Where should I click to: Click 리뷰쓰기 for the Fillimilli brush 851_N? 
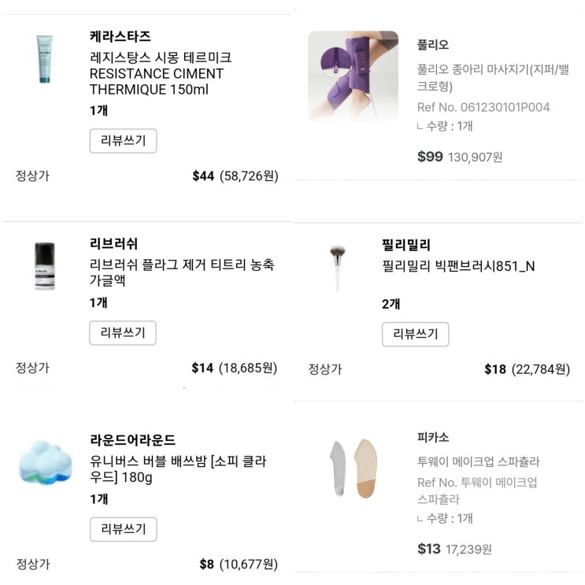(416, 335)
